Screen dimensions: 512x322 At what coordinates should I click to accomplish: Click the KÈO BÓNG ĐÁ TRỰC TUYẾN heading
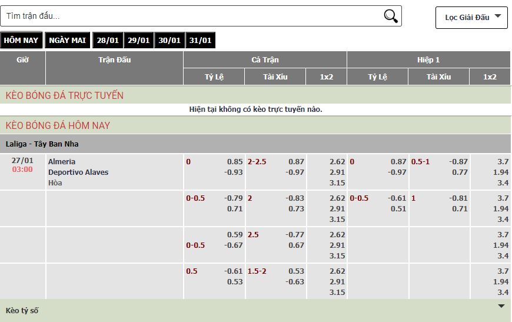click(x=65, y=95)
